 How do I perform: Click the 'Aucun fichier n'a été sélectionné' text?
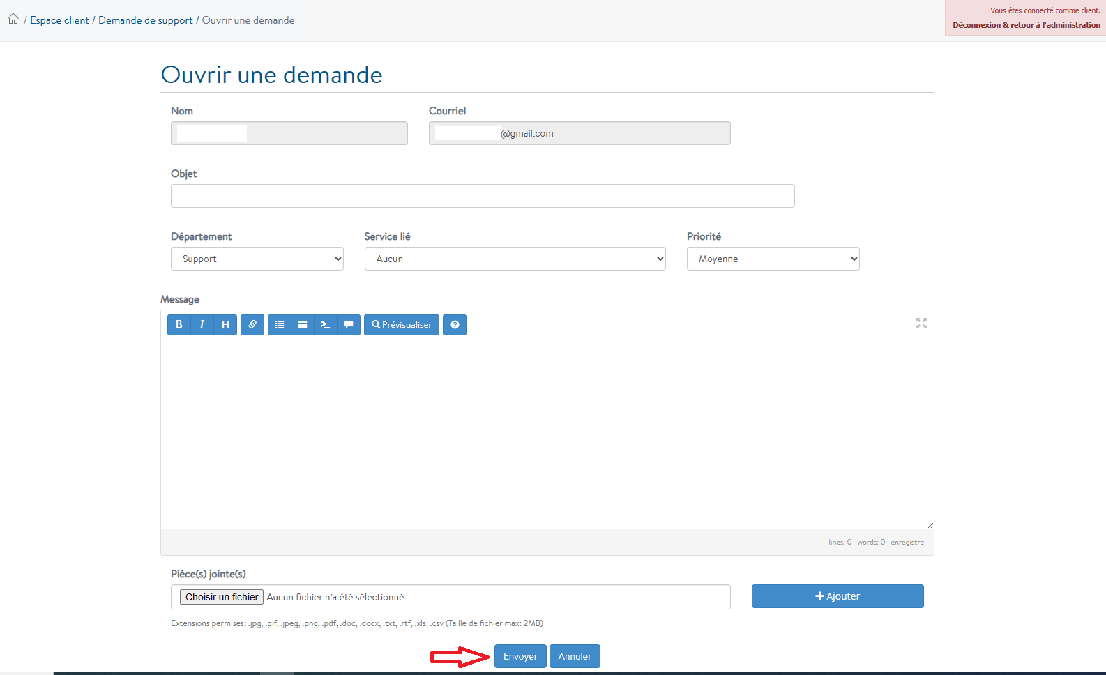tap(335, 597)
